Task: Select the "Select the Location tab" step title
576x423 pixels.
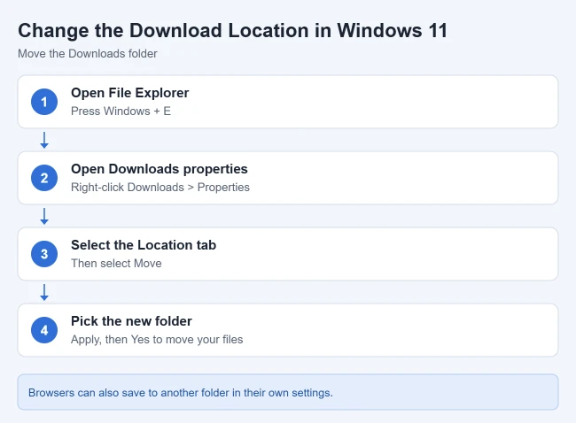Action: tap(144, 245)
